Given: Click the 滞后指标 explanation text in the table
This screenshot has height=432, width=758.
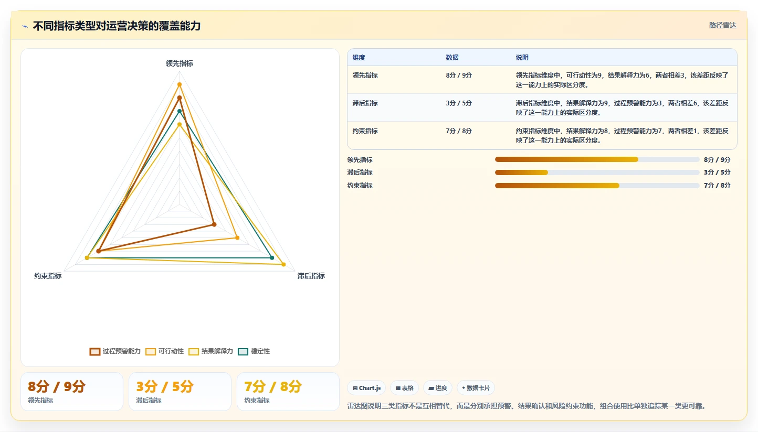Looking at the screenshot, I should tap(623, 107).
